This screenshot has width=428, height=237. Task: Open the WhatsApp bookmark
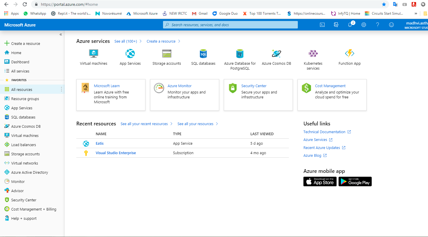click(x=35, y=14)
